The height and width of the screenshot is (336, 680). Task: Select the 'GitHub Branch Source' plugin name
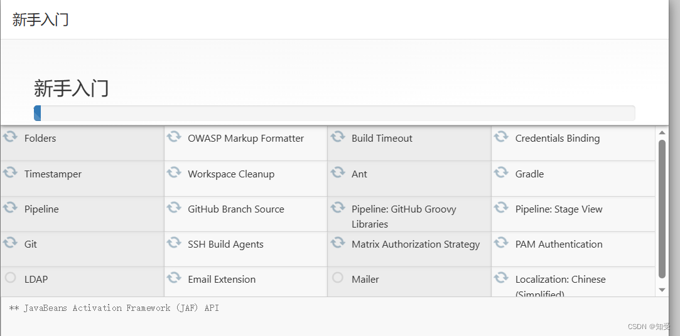[x=236, y=209]
